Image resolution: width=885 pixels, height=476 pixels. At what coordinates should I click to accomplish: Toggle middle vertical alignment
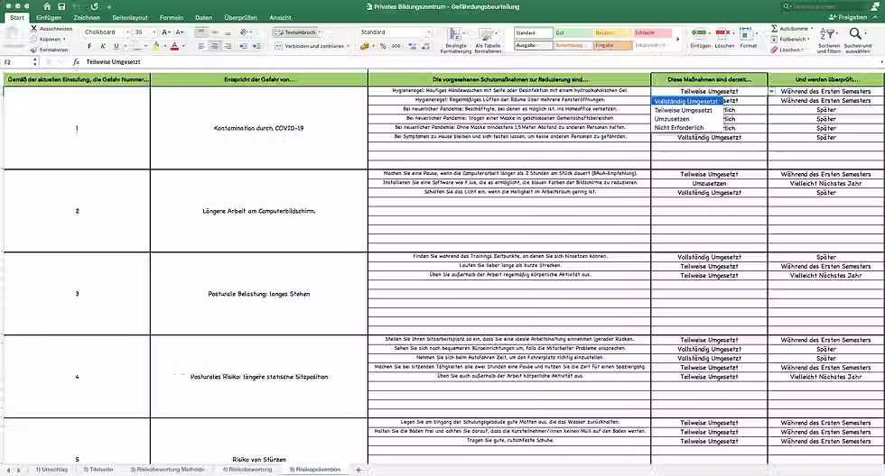pyautogui.click(x=215, y=32)
